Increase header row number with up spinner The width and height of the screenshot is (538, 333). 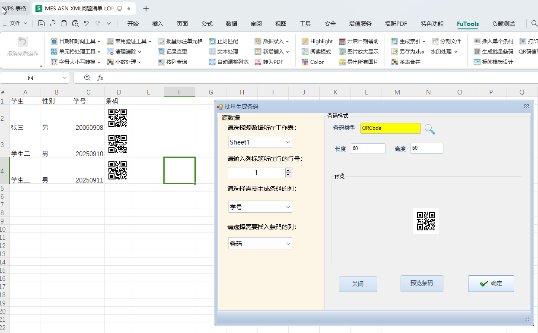pyautogui.click(x=288, y=170)
